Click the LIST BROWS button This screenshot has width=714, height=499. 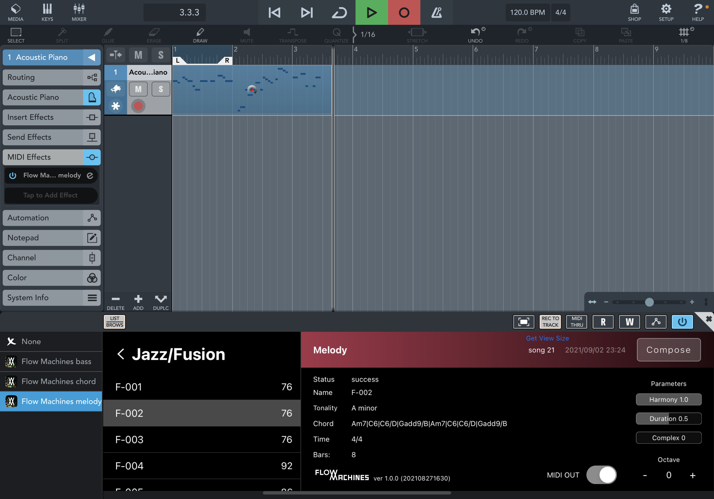[115, 322]
